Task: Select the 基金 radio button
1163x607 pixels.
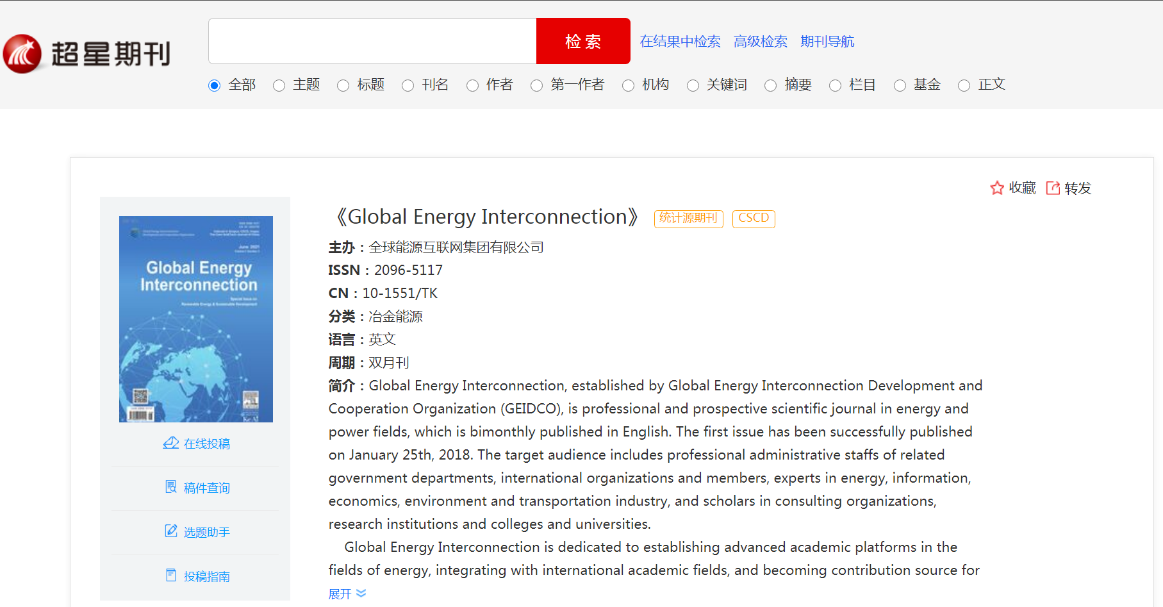Action: click(900, 85)
